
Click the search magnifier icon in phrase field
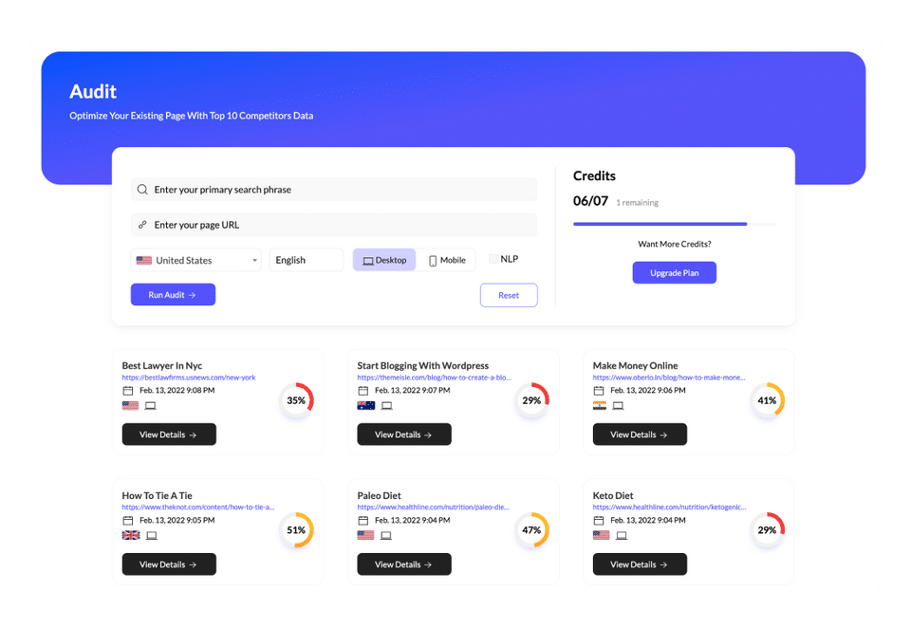coord(142,190)
